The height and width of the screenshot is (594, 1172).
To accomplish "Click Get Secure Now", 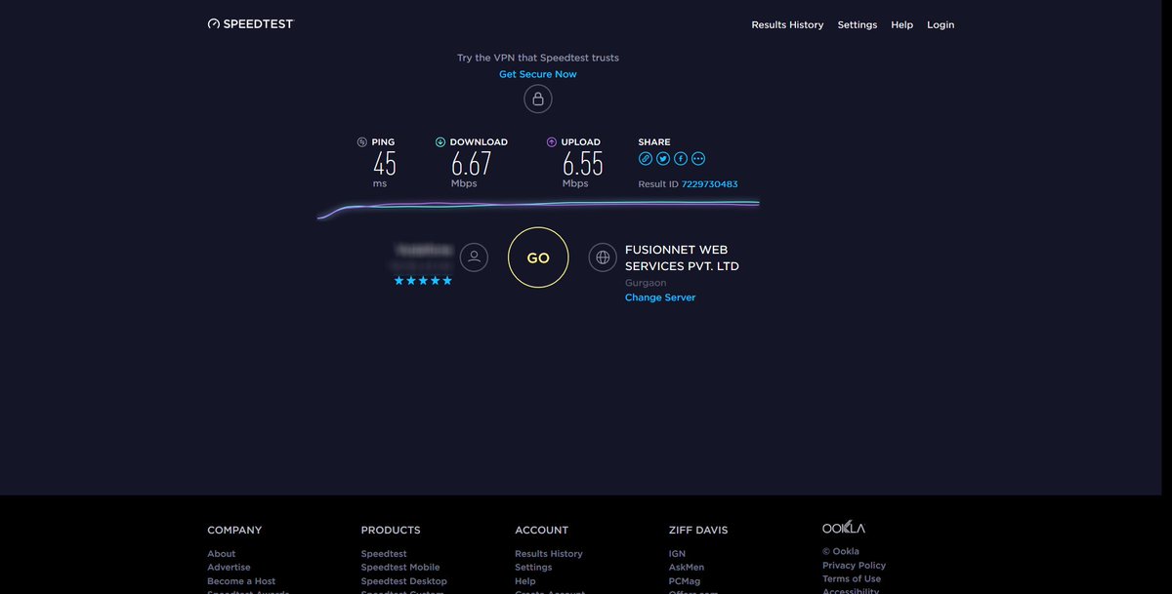I will click(x=538, y=73).
